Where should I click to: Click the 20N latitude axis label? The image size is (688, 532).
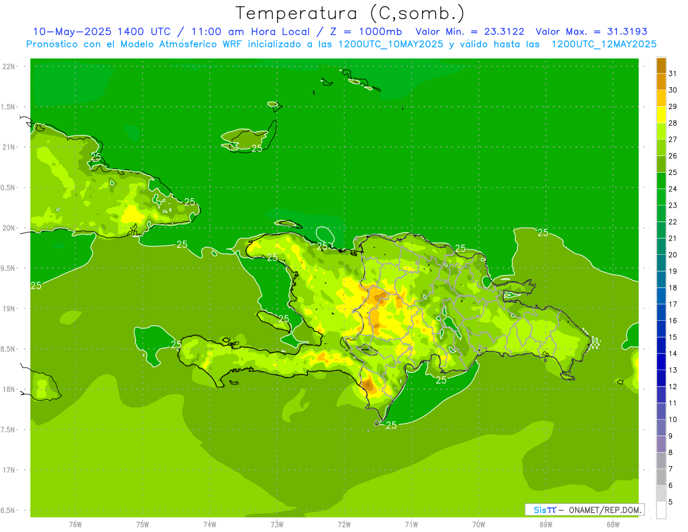(9, 228)
